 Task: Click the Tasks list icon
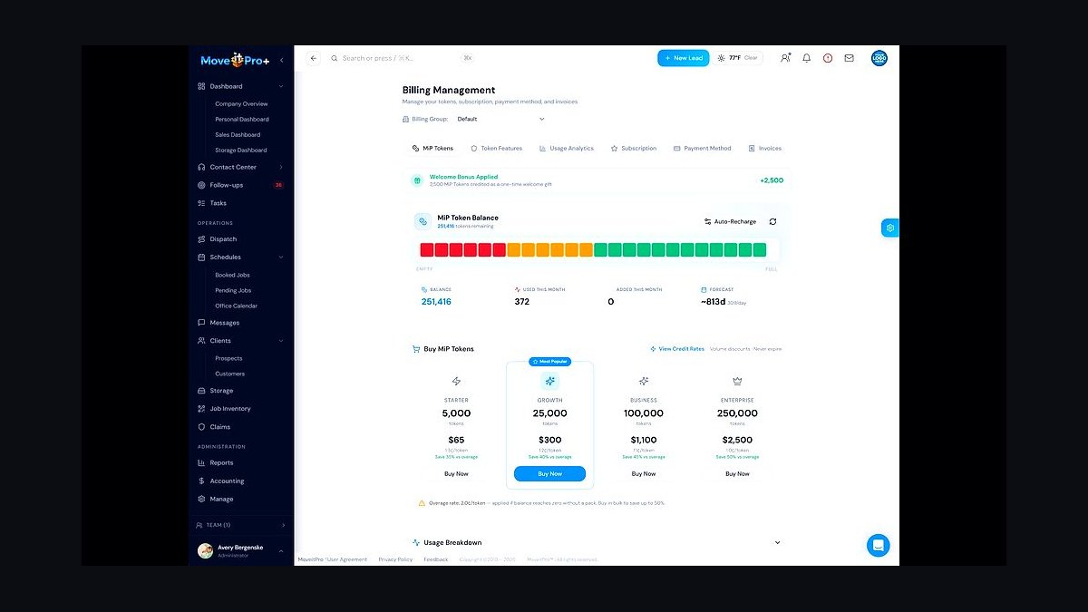click(201, 203)
